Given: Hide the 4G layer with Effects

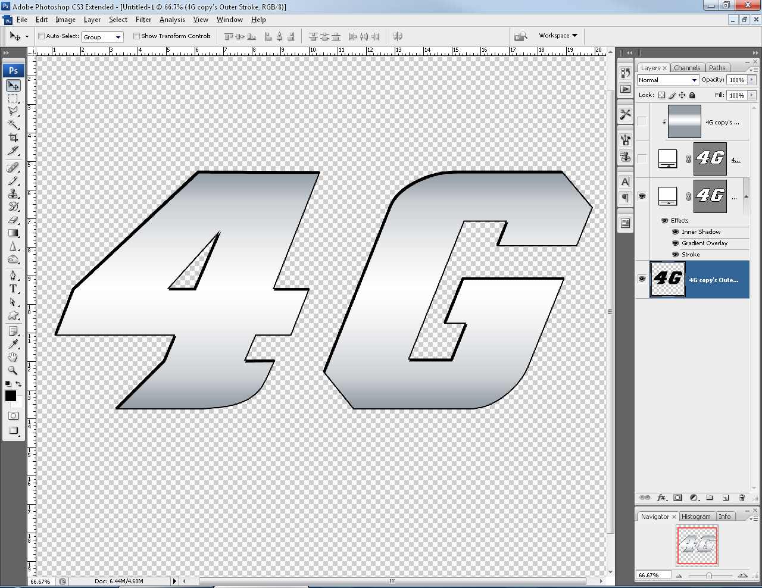Looking at the screenshot, I should coord(642,196).
